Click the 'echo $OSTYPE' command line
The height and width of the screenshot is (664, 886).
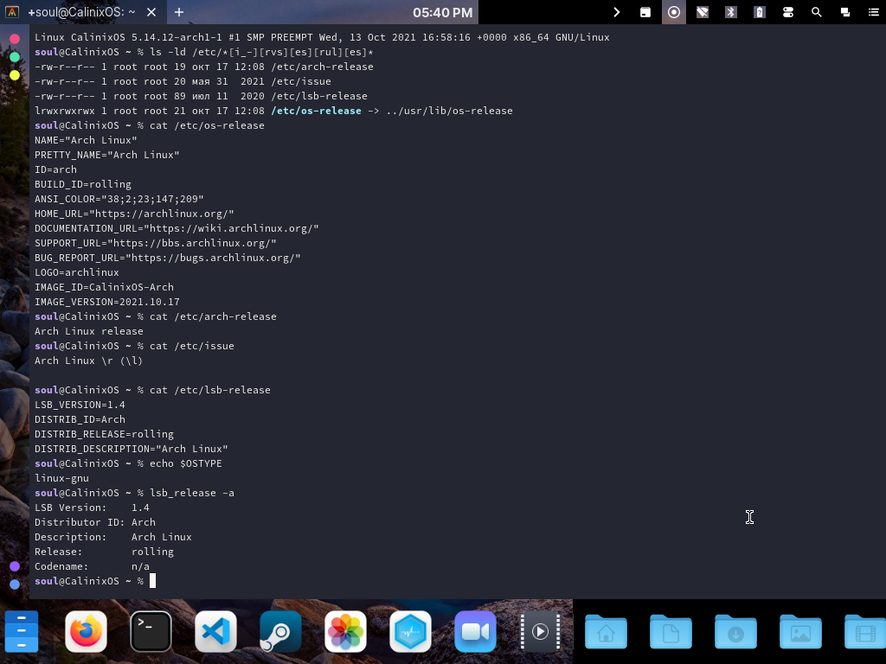point(128,463)
